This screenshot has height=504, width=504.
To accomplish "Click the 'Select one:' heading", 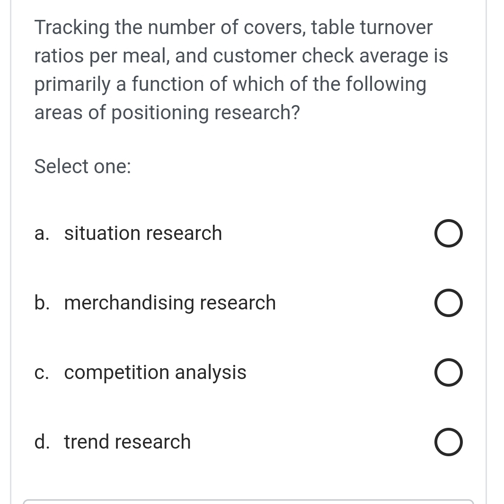I will (x=83, y=167).
